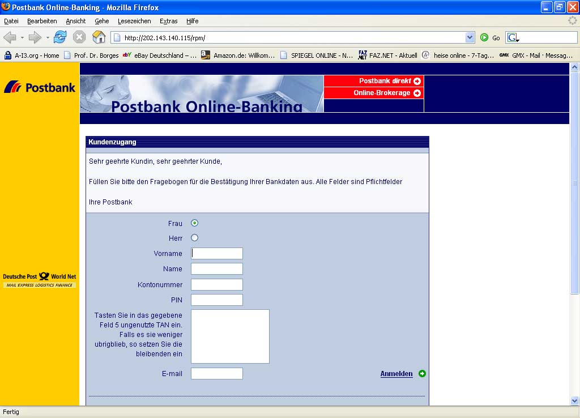
Task: Open the Back button history dropdown
Action: point(22,37)
